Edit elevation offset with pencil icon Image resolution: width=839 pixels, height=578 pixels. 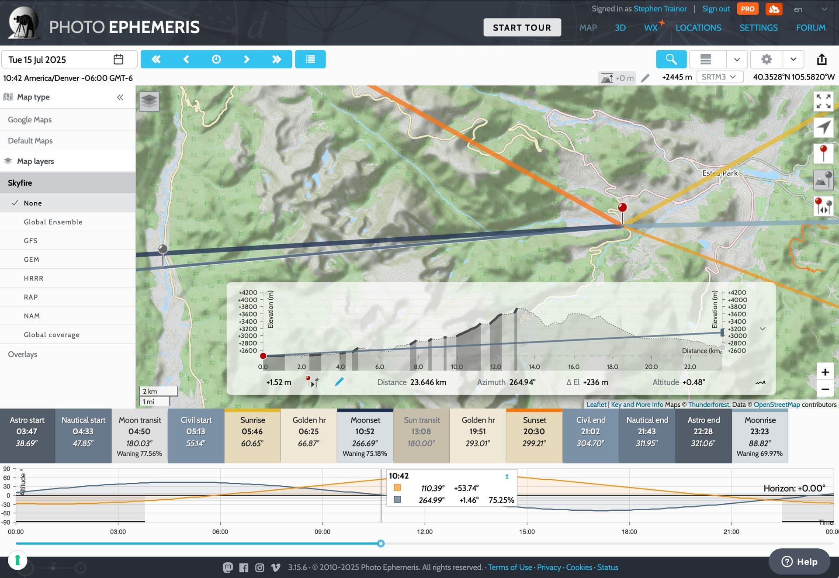[x=645, y=78]
